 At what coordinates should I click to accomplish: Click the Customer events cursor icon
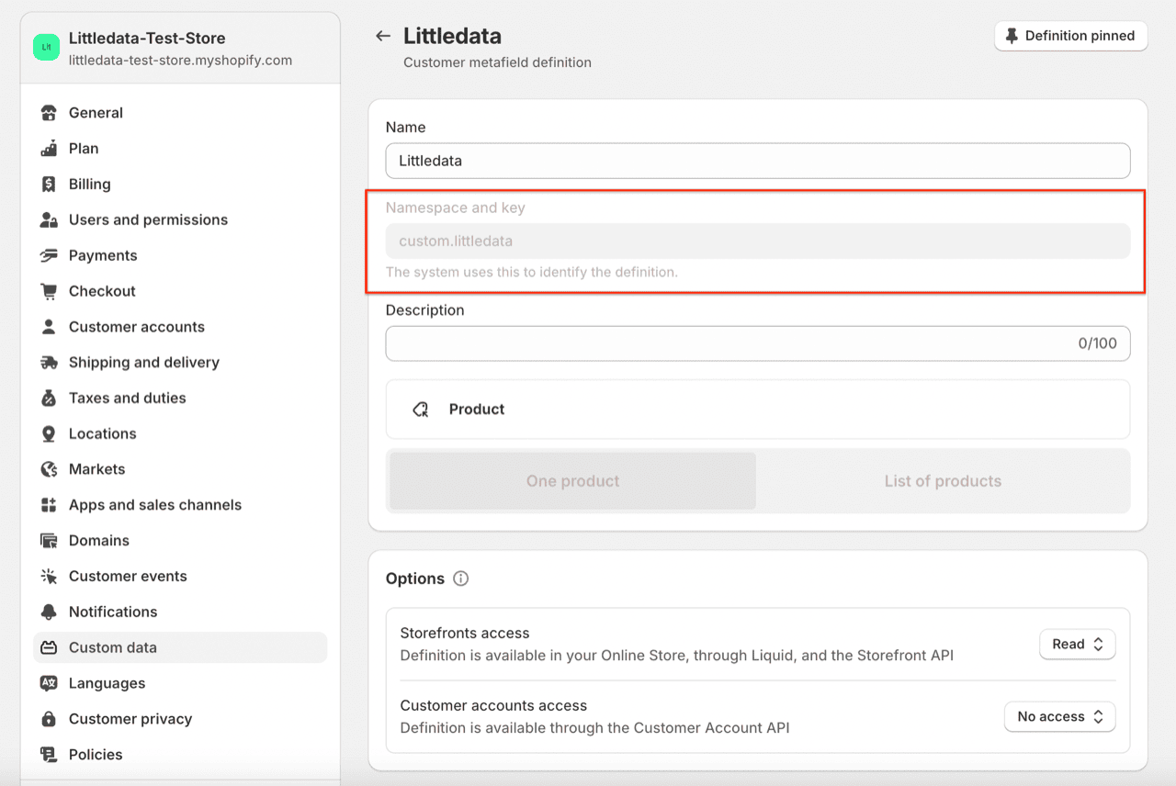[x=50, y=577]
